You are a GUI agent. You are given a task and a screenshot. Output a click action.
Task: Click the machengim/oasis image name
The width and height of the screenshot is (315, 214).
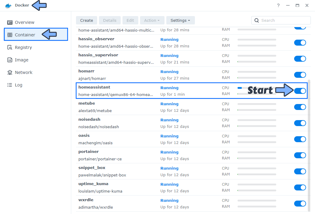[95, 143]
